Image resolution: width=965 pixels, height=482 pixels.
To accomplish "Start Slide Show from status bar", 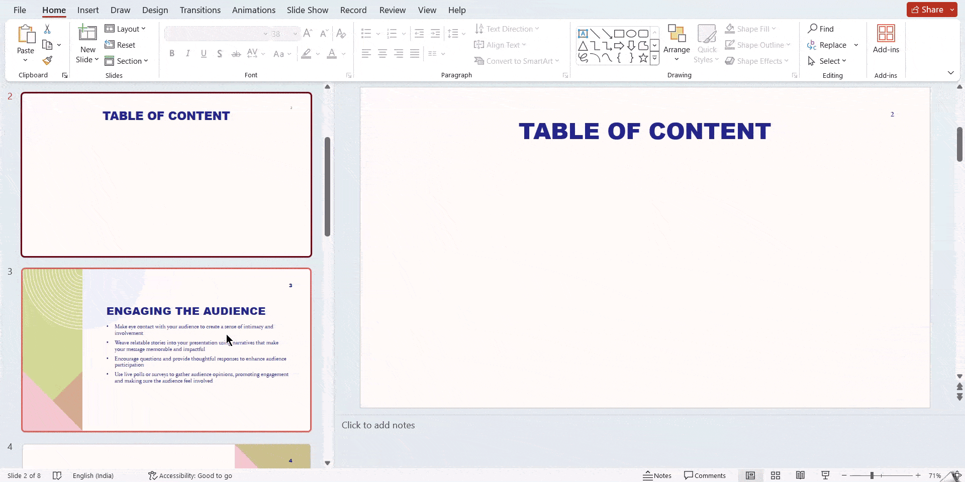I will click(x=825, y=475).
